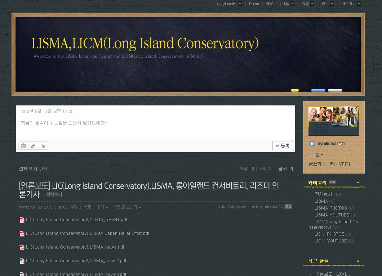This screenshot has height=276, width=382.
Task: Click PDF icon for LISMA_GRANT.pdf
Action: pos(22,220)
